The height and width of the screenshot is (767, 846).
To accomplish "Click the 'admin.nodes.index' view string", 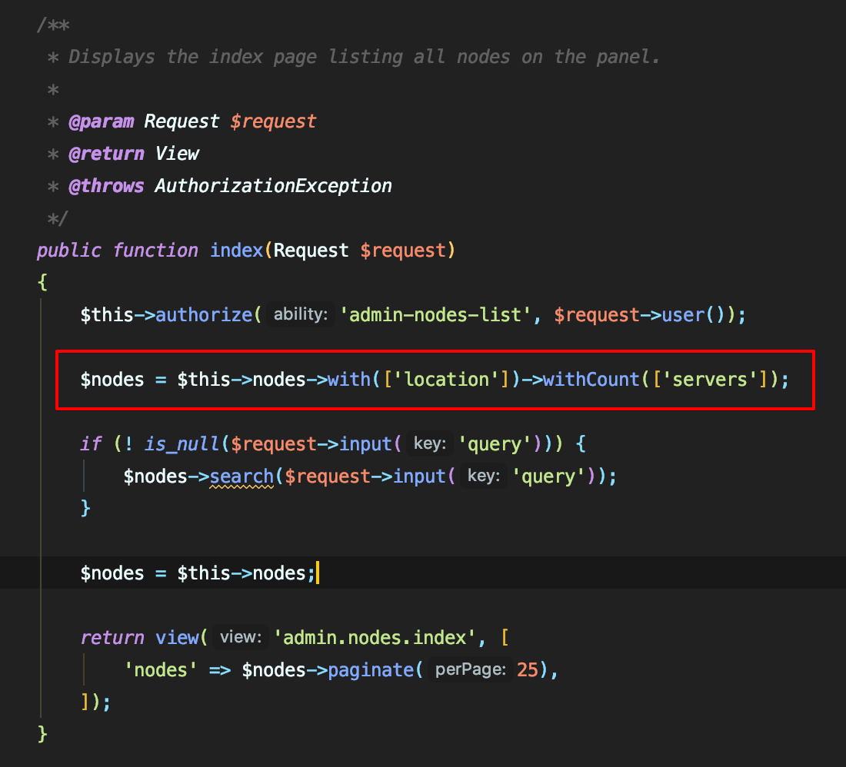I will pos(375,638).
